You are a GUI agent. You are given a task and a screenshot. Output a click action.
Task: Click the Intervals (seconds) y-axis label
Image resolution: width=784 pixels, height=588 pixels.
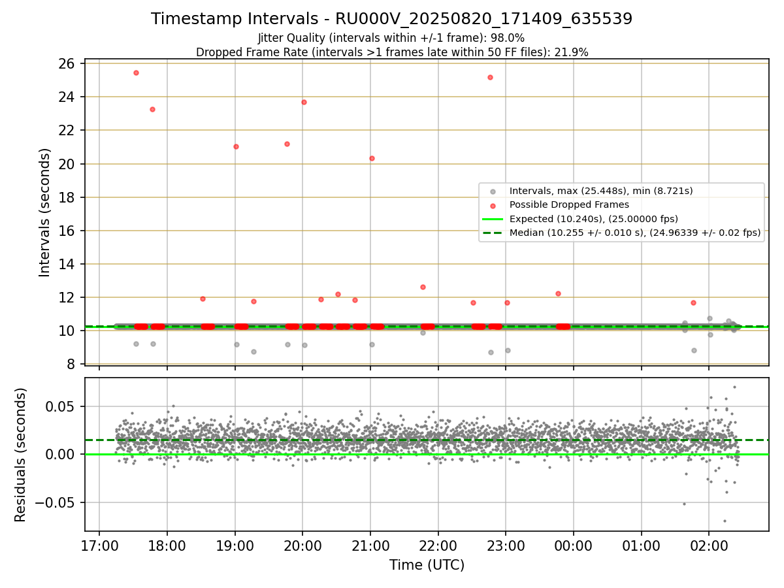[x=45, y=212]
